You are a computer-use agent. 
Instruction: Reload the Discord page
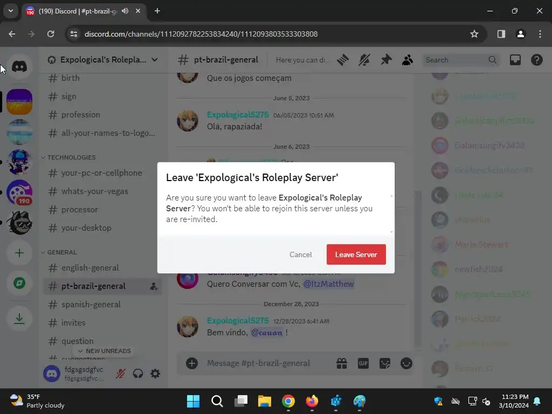click(x=51, y=34)
